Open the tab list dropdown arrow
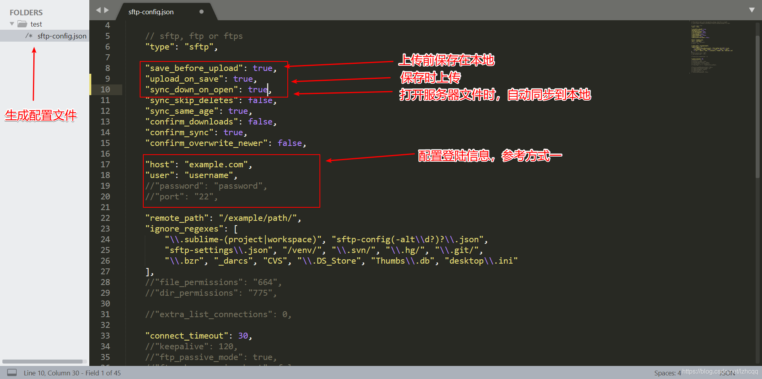The height and width of the screenshot is (379, 762). click(x=752, y=10)
